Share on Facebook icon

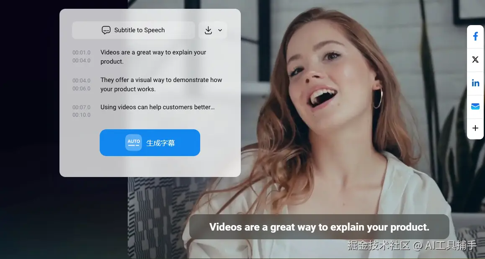tap(475, 36)
